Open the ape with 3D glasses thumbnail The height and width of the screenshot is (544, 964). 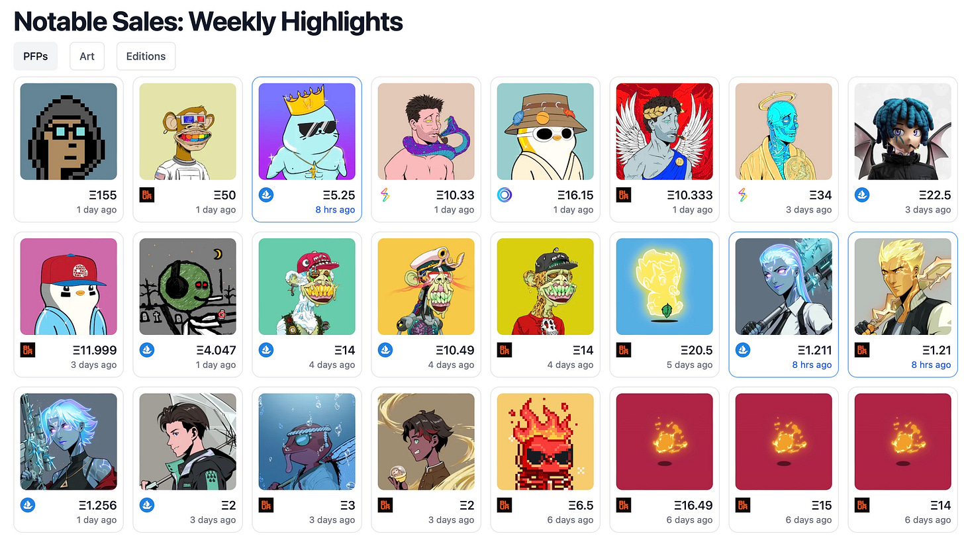[x=188, y=132]
